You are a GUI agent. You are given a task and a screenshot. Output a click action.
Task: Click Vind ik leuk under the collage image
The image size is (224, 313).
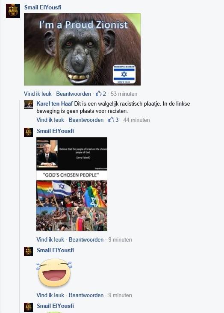click(50, 239)
